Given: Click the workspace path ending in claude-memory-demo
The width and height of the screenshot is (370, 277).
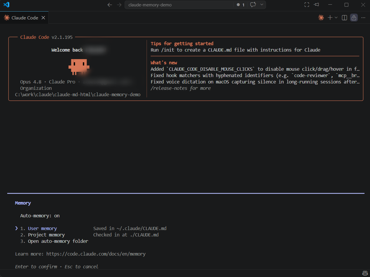Looking at the screenshot, I should (78, 95).
